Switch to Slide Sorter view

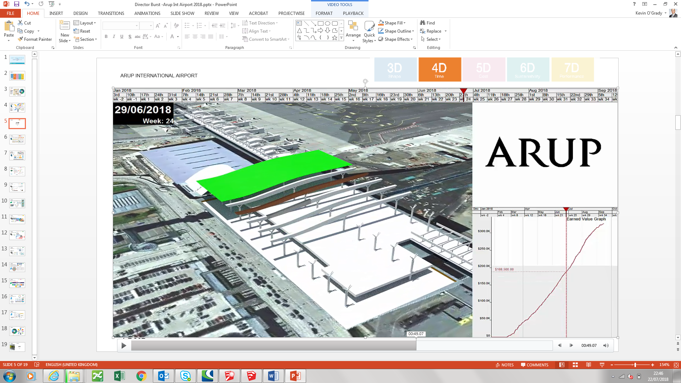(x=575, y=365)
